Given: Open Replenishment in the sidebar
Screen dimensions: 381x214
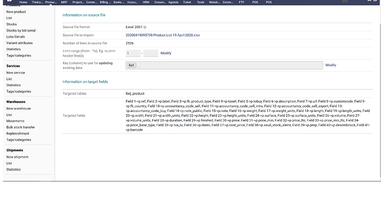Looking at the screenshot, I should pos(18,133).
